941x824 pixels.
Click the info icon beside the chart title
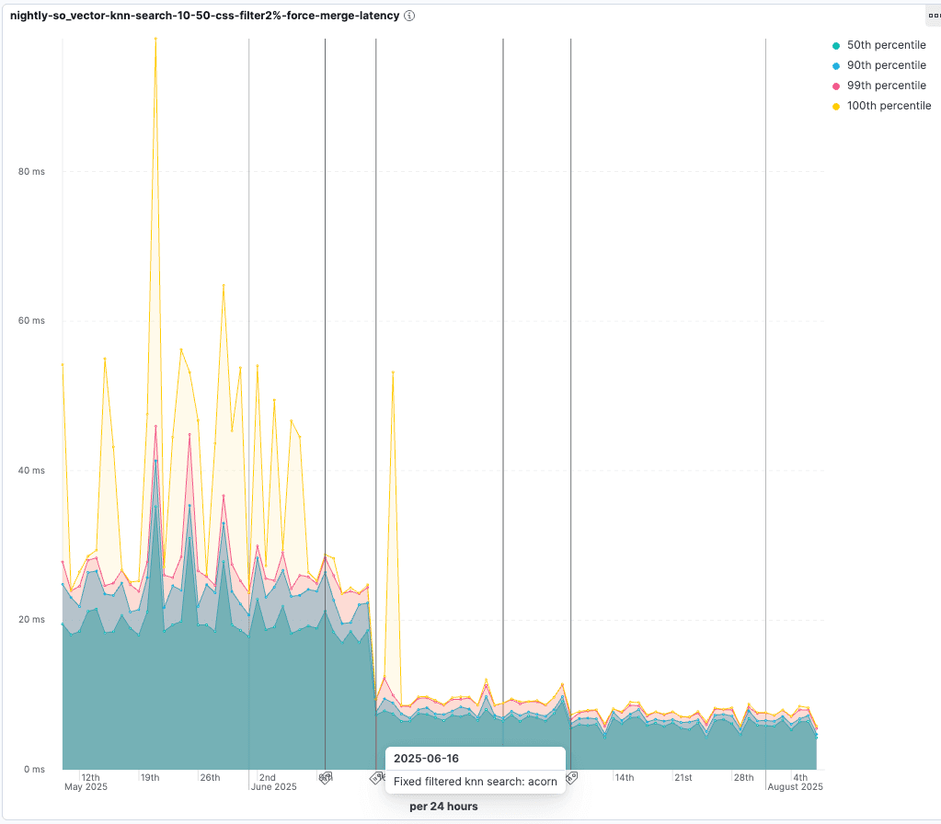pyautogui.click(x=409, y=16)
